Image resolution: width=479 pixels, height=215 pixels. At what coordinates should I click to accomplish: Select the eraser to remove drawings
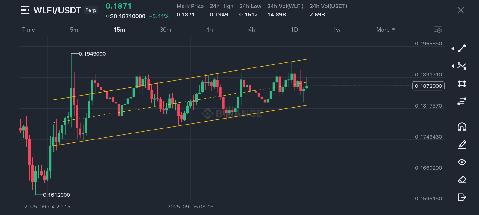(462, 180)
